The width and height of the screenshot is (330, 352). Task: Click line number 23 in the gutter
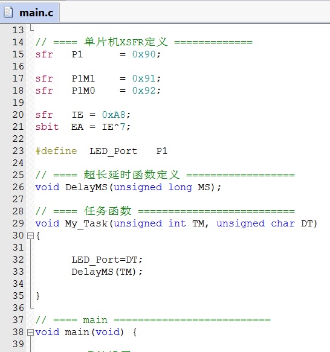click(x=18, y=151)
